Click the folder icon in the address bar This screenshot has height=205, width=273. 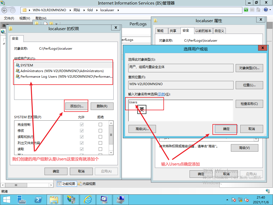click(25, 10)
